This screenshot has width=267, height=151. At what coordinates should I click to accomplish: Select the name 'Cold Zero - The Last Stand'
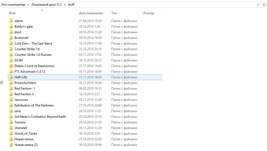click(33, 43)
